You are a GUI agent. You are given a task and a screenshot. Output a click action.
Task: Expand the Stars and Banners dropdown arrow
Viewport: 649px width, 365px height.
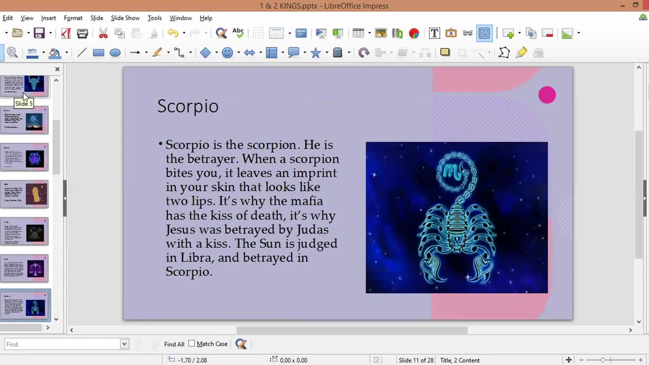pos(327,53)
